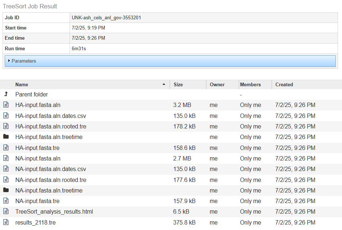The image size is (342, 230).
Task: Open the Parent folder
Action: pos(31,94)
